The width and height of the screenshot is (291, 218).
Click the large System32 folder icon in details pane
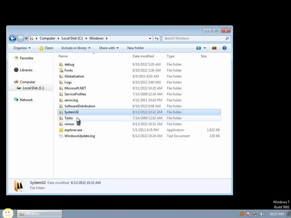[x=18, y=186]
